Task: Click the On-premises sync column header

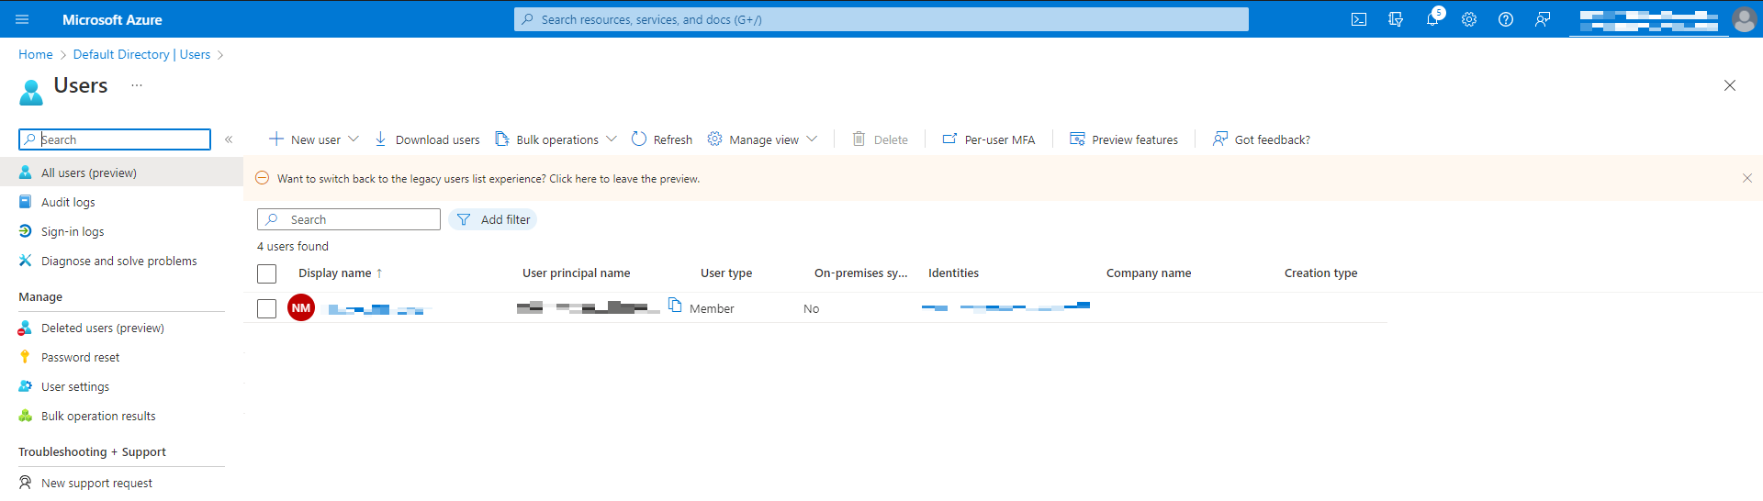Action: [x=860, y=273]
